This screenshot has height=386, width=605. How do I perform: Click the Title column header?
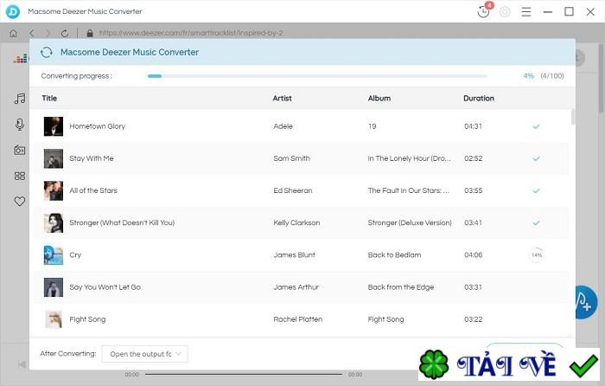click(x=49, y=98)
